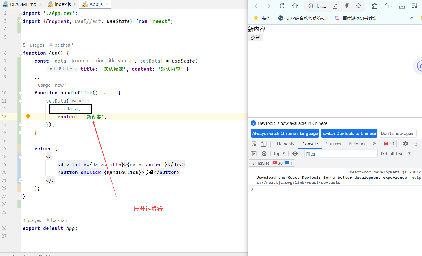Collapse the handleClick function fold marker
The width and height of the screenshot is (422, 256).
21,93
